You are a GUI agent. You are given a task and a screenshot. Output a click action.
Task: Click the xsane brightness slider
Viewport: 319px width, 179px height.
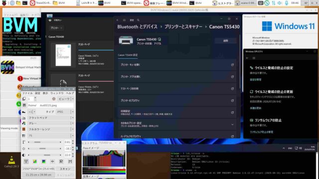pyautogui.click(x=44, y=149)
